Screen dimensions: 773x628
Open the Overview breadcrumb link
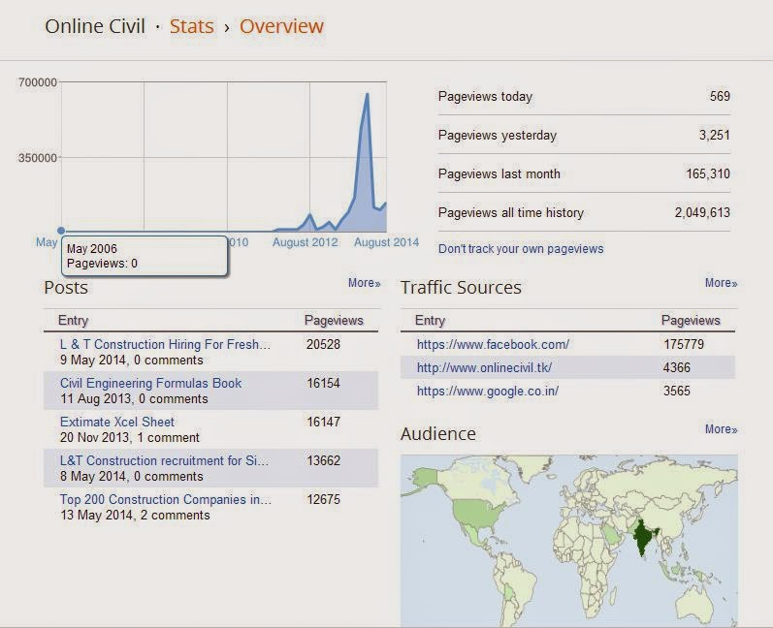tap(281, 26)
